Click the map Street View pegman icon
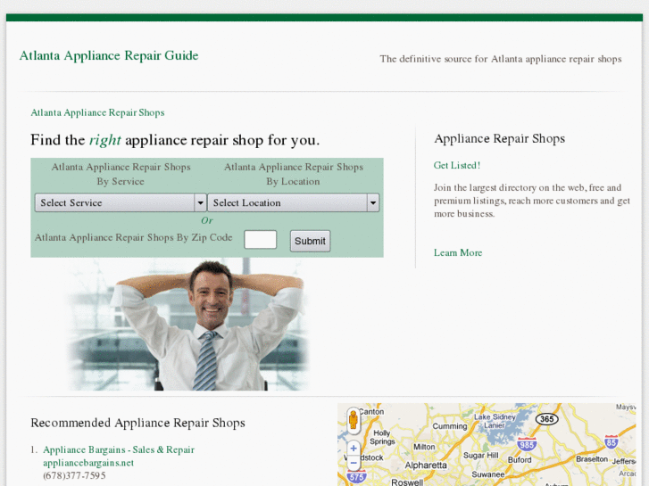The height and width of the screenshot is (486, 649). [353, 420]
